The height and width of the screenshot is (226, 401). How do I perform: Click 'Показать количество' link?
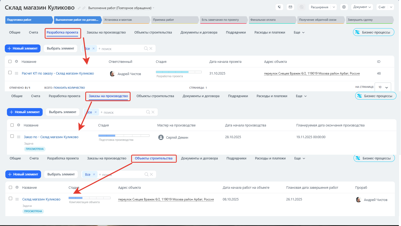tap(69, 88)
